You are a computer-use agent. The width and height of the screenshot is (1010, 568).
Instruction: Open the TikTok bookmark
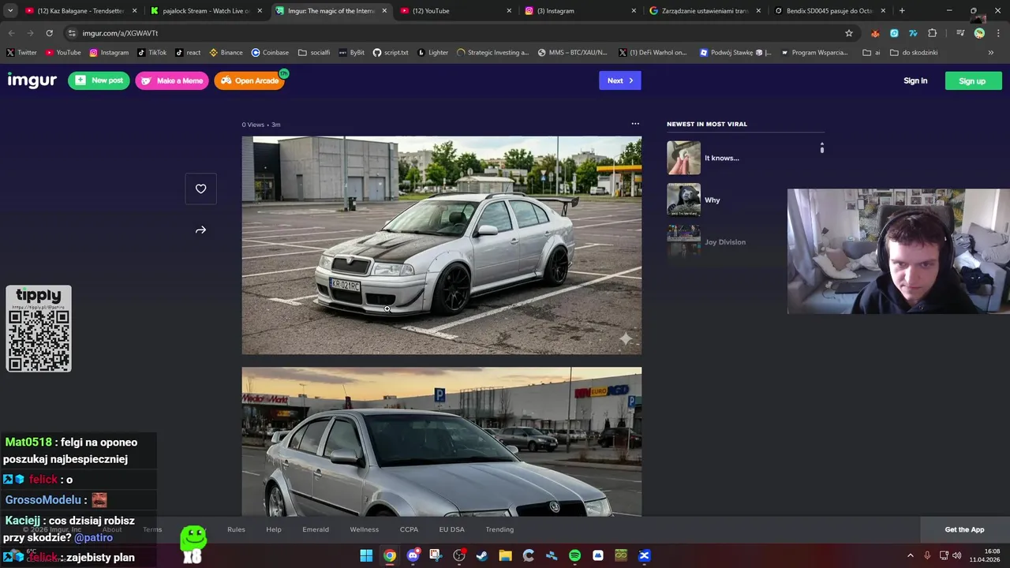(152, 53)
